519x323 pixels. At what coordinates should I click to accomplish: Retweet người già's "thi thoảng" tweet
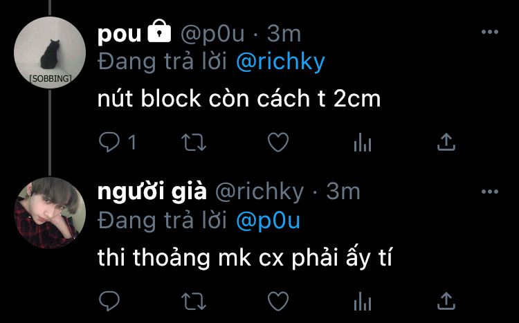pyautogui.click(x=194, y=301)
